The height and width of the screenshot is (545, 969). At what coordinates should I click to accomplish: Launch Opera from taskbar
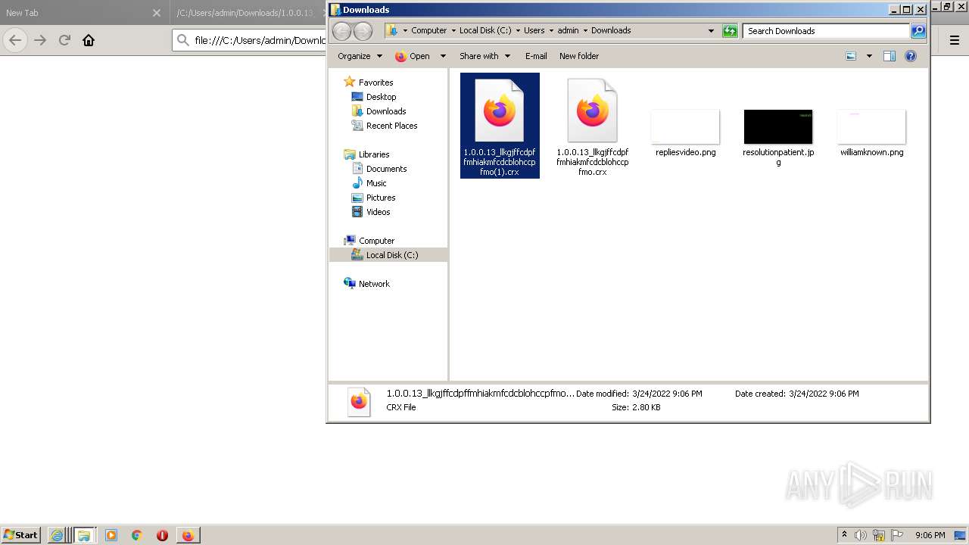point(162,535)
